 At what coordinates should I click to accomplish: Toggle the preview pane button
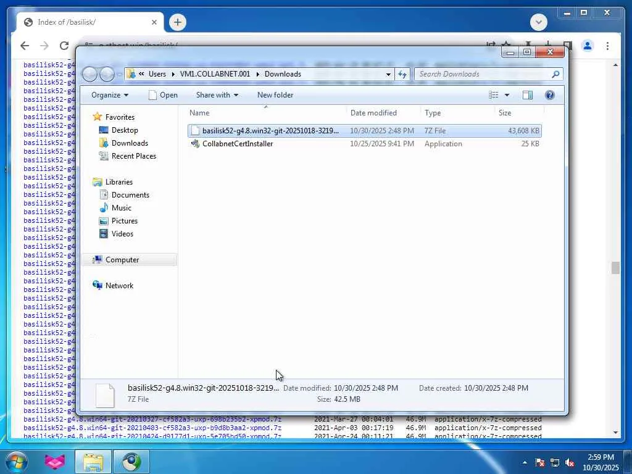[527, 95]
